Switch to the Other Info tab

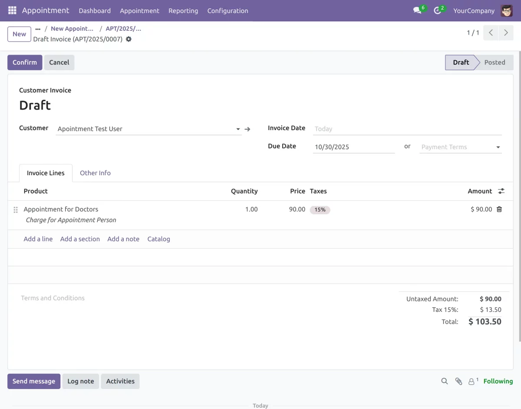95,173
